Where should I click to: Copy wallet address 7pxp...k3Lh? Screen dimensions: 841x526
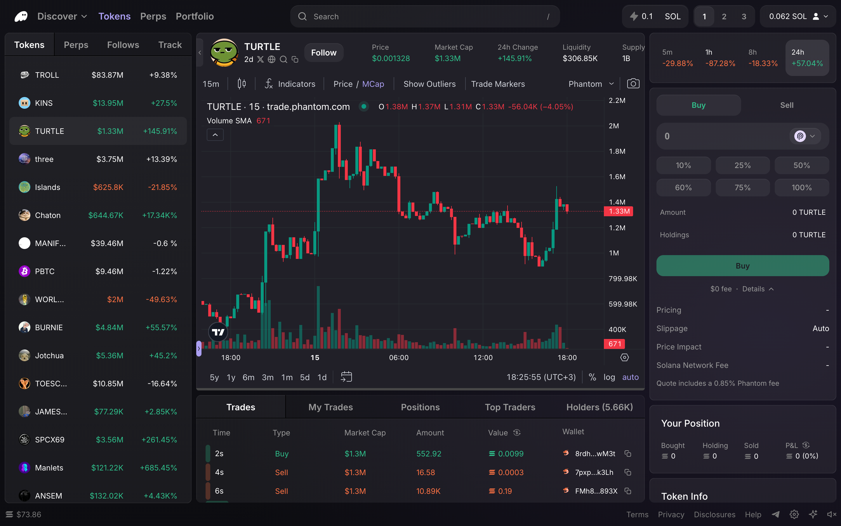pos(628,473)
